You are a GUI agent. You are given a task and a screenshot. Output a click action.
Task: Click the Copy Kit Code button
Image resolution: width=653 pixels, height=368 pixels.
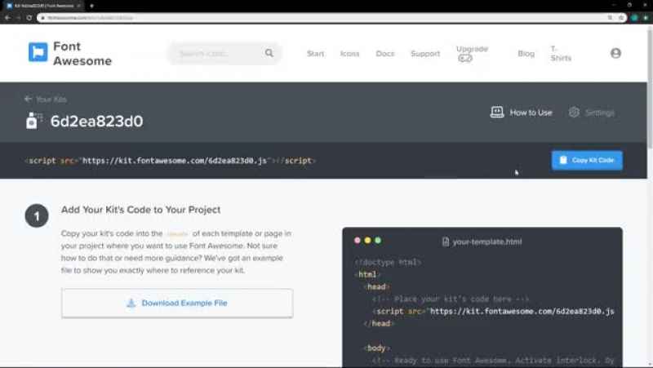click(x=587, y=160)
